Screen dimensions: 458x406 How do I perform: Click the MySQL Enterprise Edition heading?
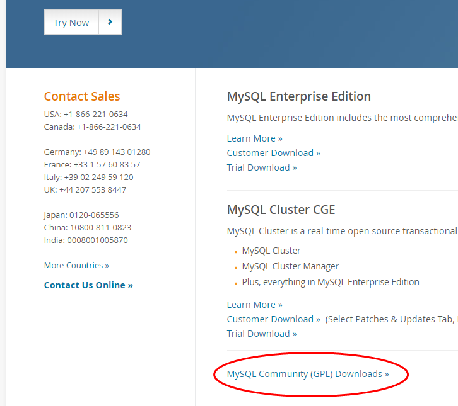tap(299, 96)
